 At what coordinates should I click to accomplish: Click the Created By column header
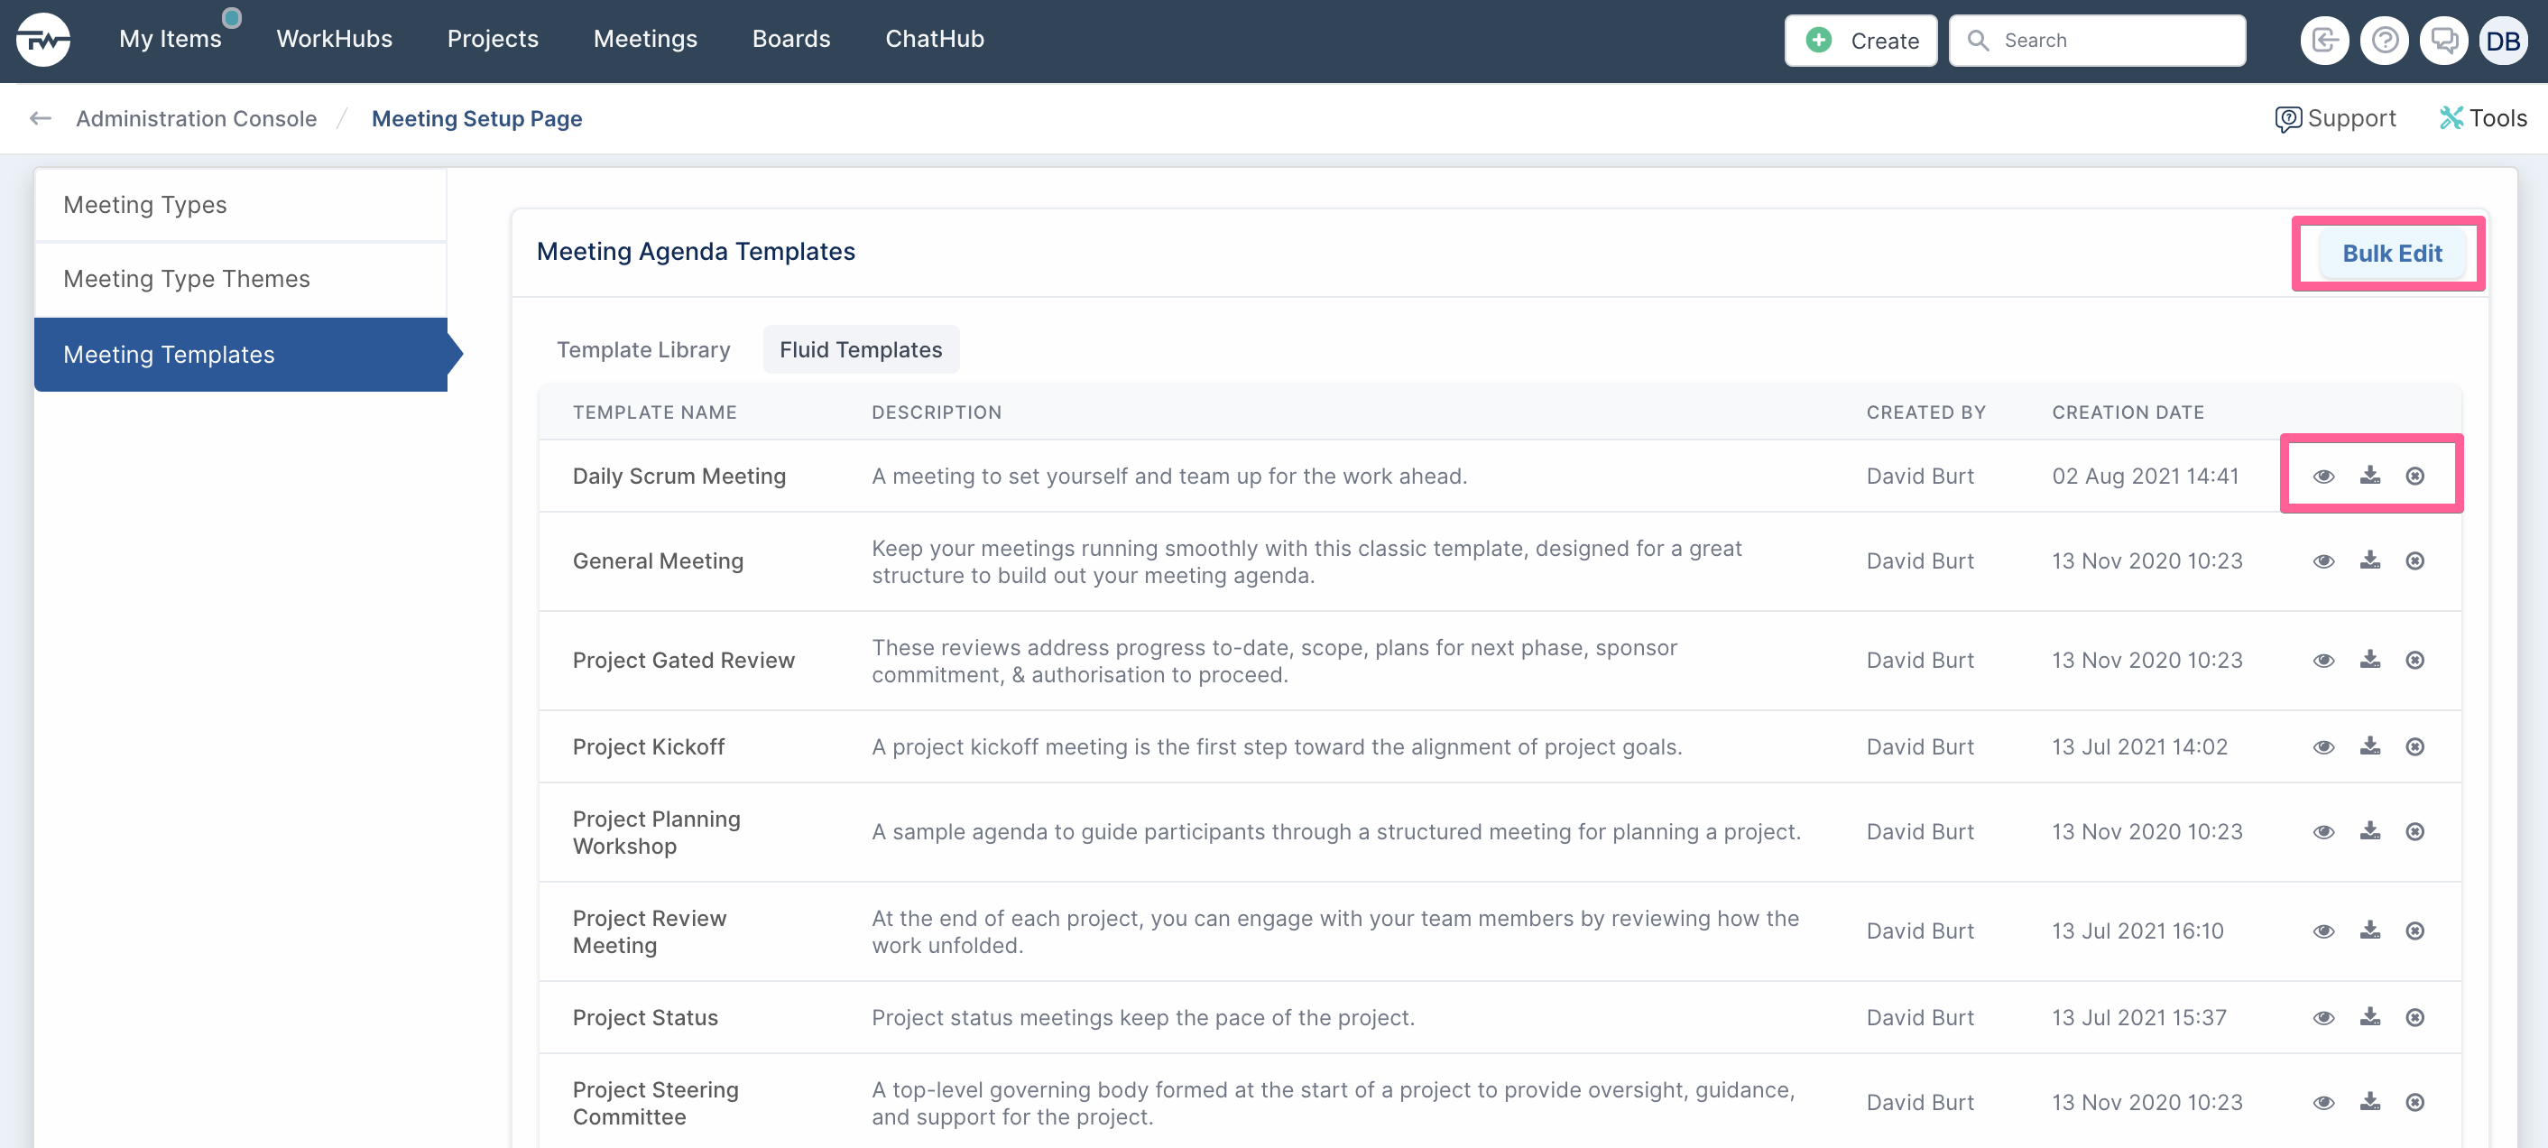pyautogui.click(x=1925, y=412)
